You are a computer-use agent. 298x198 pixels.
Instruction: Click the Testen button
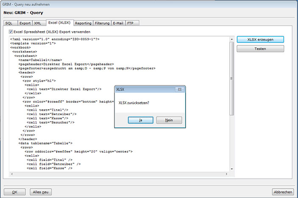tap(260, 48)
